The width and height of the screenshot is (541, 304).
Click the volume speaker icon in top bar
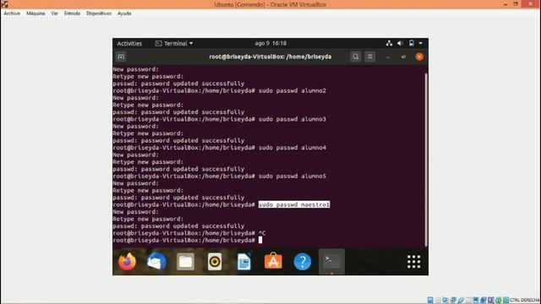400,43
